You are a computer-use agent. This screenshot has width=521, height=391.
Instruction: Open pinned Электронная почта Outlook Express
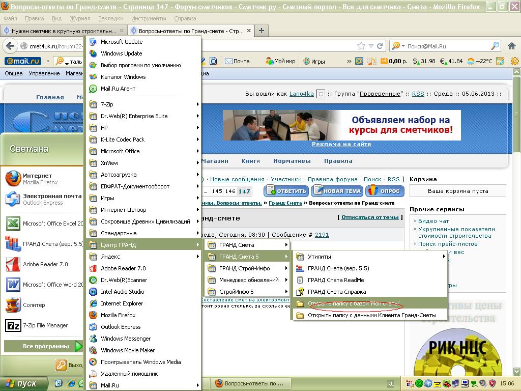[x=43, y=199]
